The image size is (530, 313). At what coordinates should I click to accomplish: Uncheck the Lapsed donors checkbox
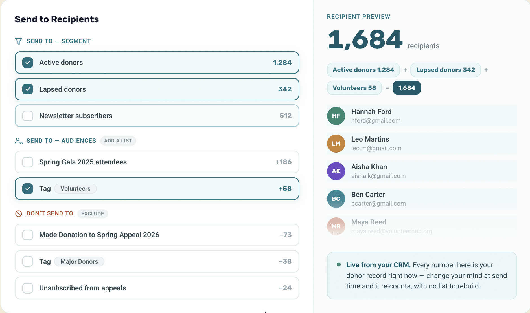click(28, 89)
